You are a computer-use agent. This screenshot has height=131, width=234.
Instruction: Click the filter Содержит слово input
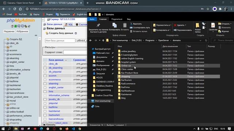pyautogui.click(x=75, y=52)
